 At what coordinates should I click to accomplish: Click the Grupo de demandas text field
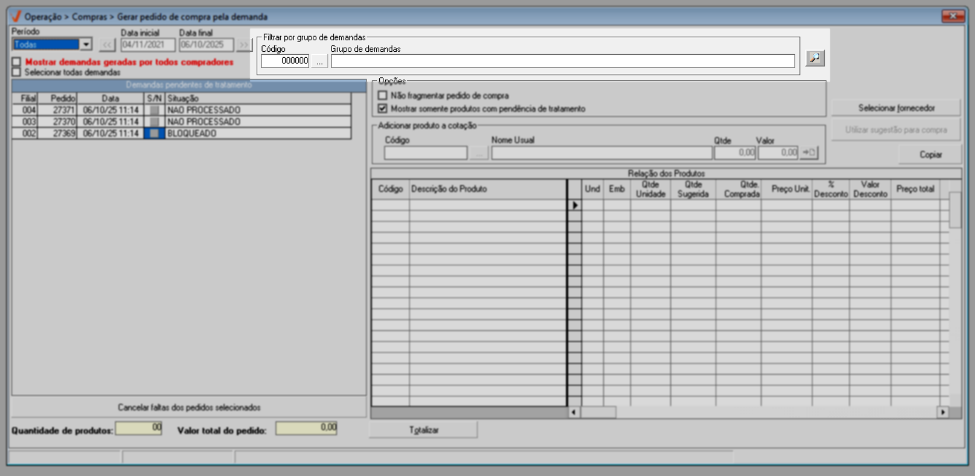[x=562, y=61]
